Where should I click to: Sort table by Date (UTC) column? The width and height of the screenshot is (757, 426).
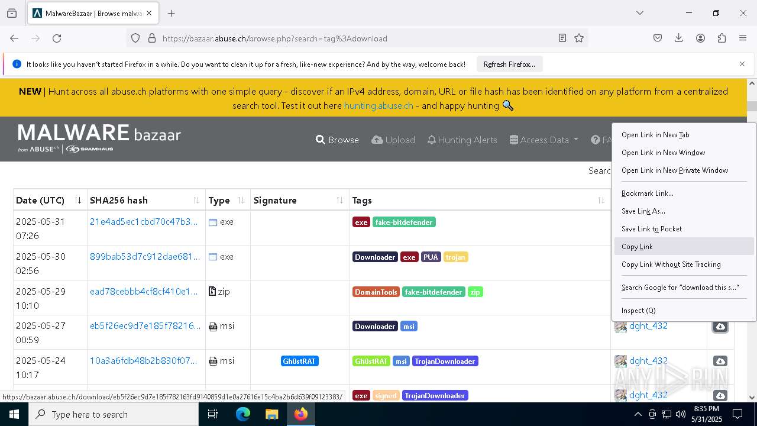click(50, 201)
